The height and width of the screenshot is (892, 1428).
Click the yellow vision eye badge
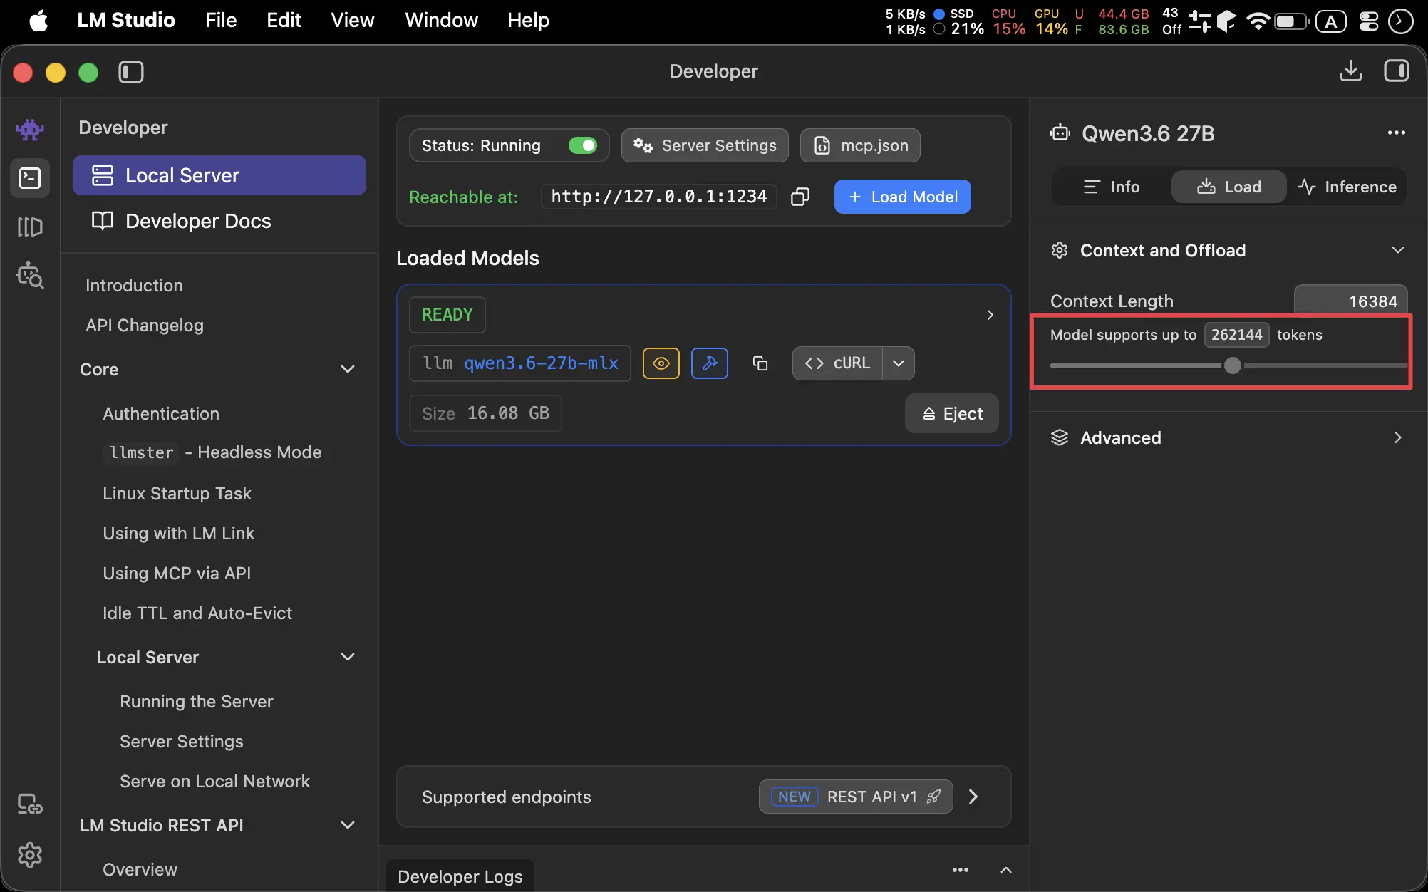click(661, 363)
